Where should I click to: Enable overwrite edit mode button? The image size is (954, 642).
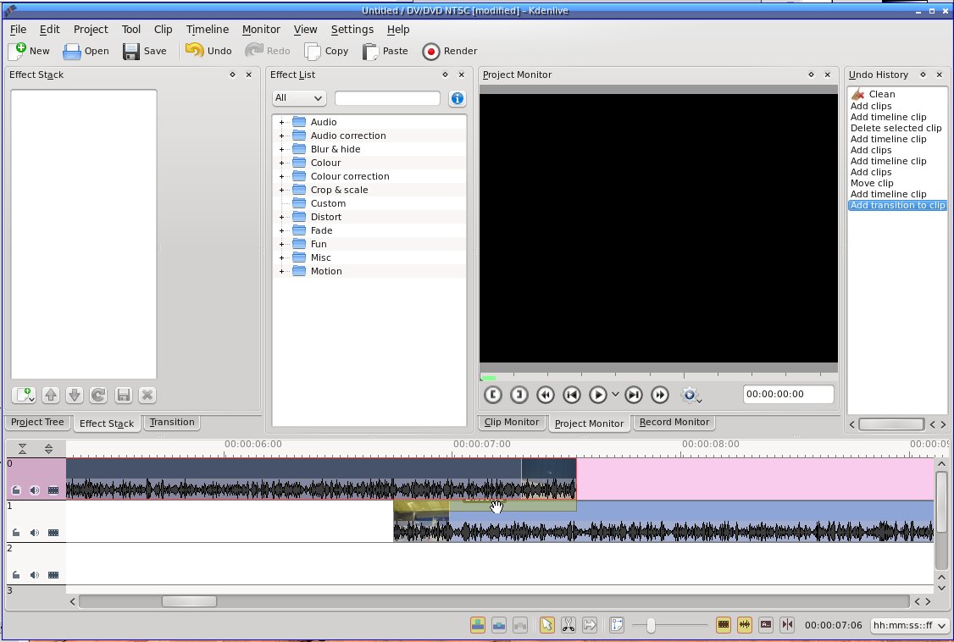pos(499,624)
